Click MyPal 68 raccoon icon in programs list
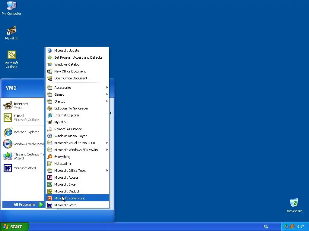 click(50, 122)
